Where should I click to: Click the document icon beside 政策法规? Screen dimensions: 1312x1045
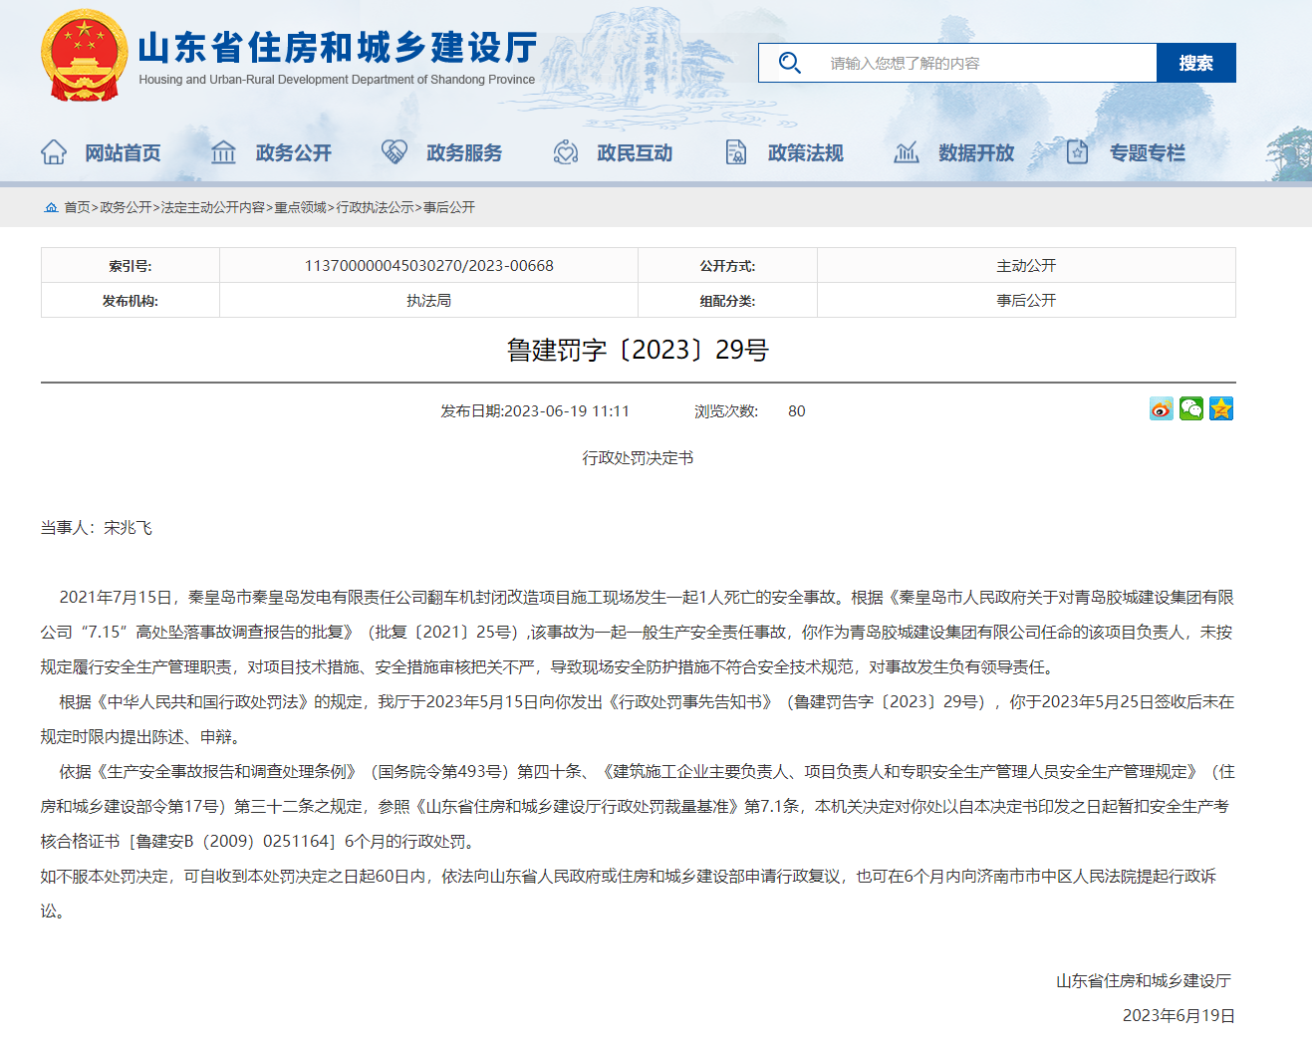(x=736, y=152)
